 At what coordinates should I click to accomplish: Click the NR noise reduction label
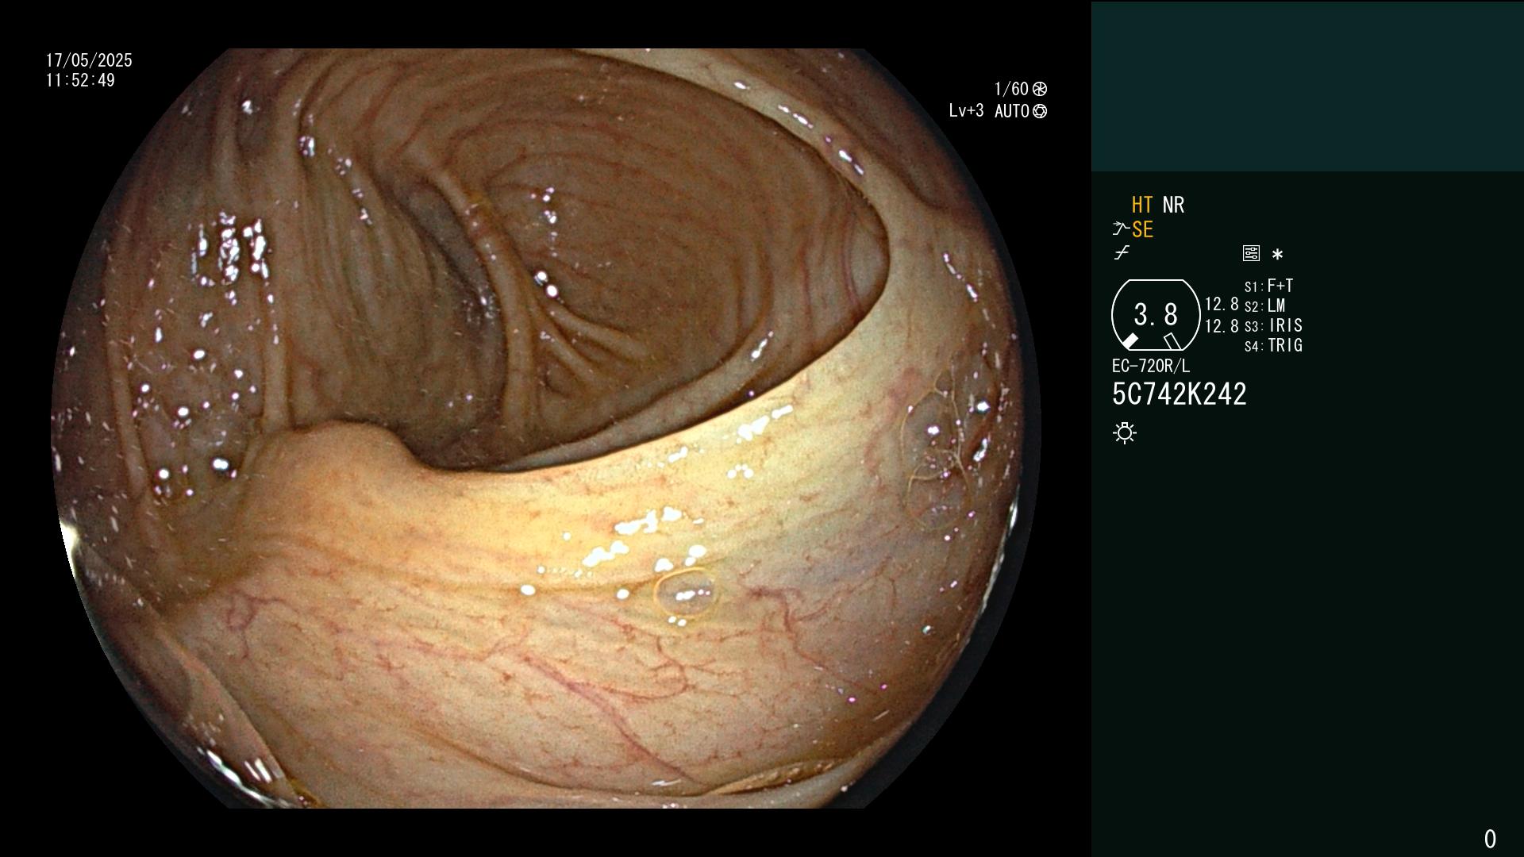coord(1173,205)
